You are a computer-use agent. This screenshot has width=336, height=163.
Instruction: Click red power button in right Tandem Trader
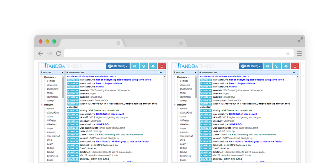295,66
